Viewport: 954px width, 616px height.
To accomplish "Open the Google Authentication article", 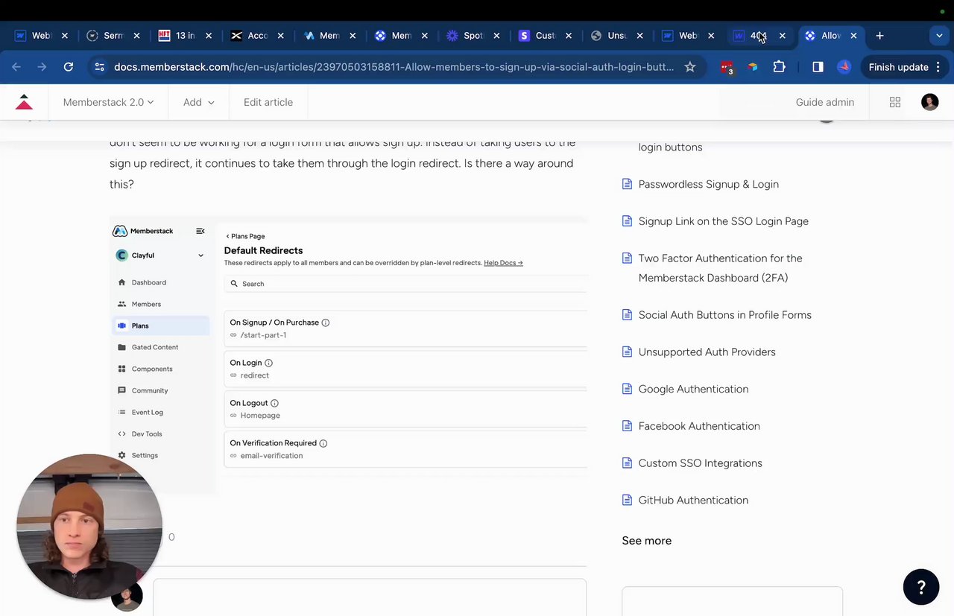I will 693,389.
